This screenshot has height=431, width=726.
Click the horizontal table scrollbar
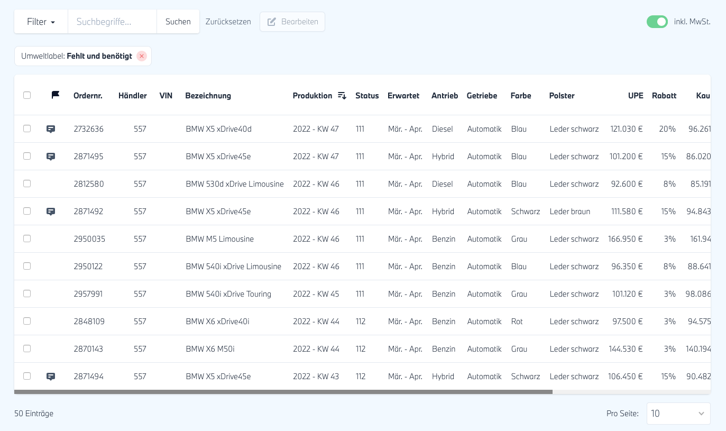[283, 392]
